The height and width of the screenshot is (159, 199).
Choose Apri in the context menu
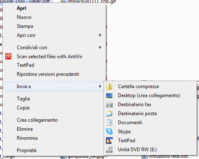coord(21,8)
